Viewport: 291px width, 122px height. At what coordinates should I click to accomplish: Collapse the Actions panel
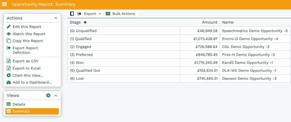[56, 18]
